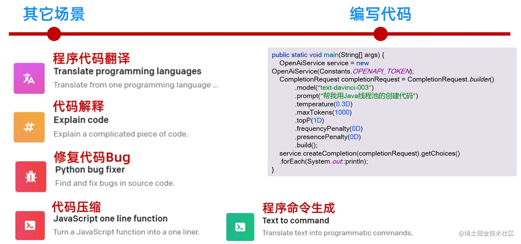Click the '.temperature(0.3D)' code line
Image resolution: width=521 pixels, height=244 pixels.
[x=324, y=104]
